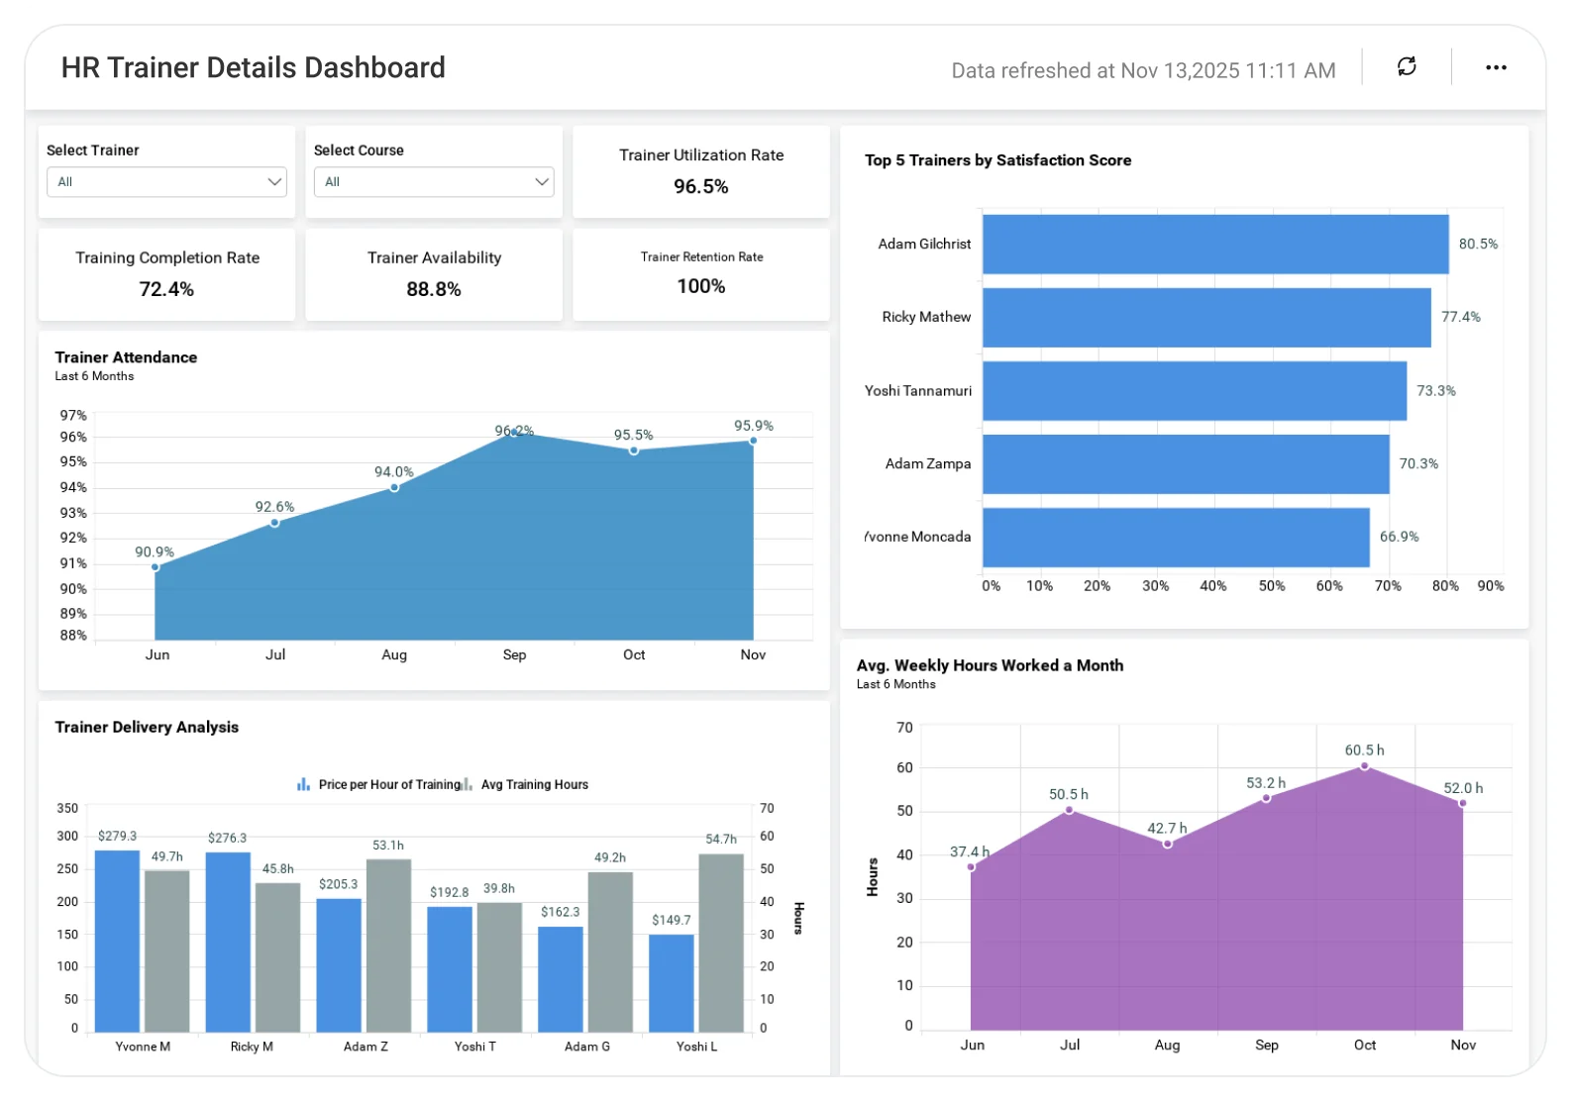Click Yoshi L's 54.7h training hours bar
Screen dimensions: 1571x1101
(721, 944)
